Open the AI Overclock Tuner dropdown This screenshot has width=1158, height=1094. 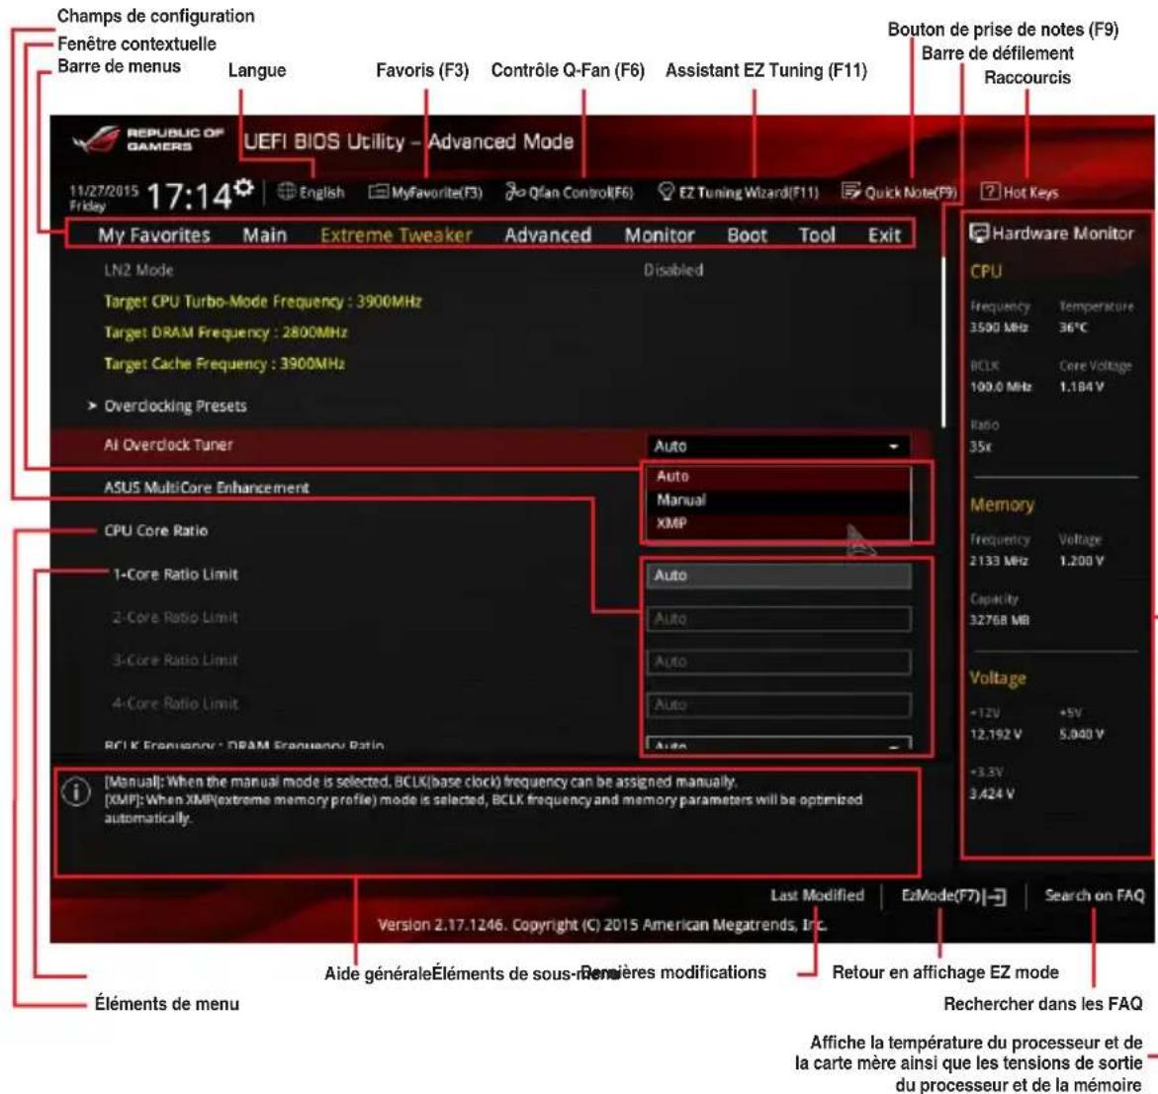click(777, 446)
